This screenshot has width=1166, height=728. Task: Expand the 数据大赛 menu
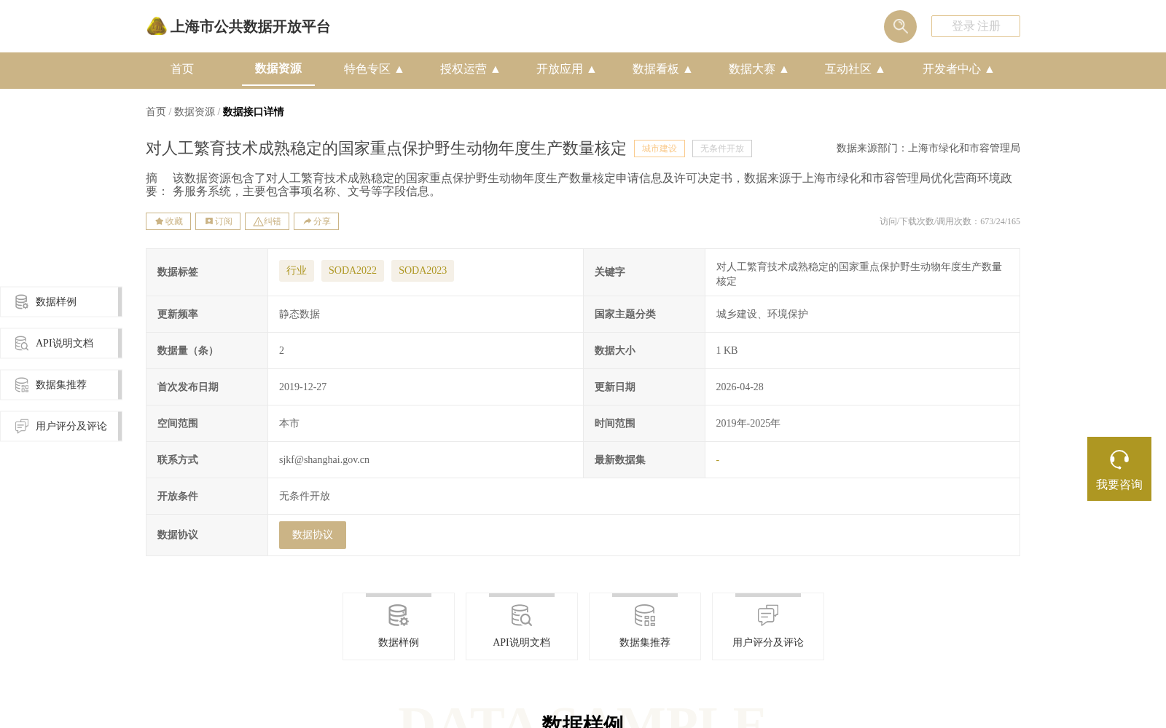759,69
